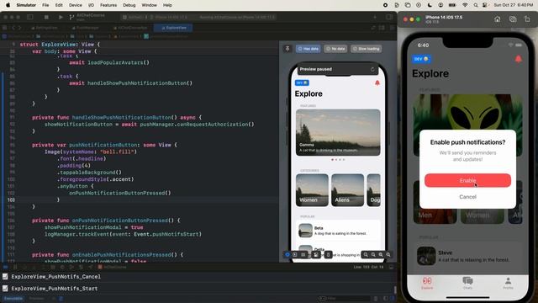This screenshot has height=303, width=538.
Task: Zoom canvas preview to 100%
Action: [373, 254]
